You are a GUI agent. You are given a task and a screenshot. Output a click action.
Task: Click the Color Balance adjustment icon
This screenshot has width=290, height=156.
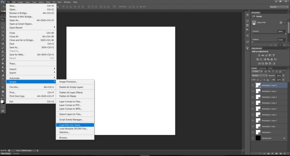[261, 59]
